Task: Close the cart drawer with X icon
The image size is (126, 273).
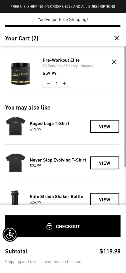Action: pyautogui.click(x=117, y=38)
